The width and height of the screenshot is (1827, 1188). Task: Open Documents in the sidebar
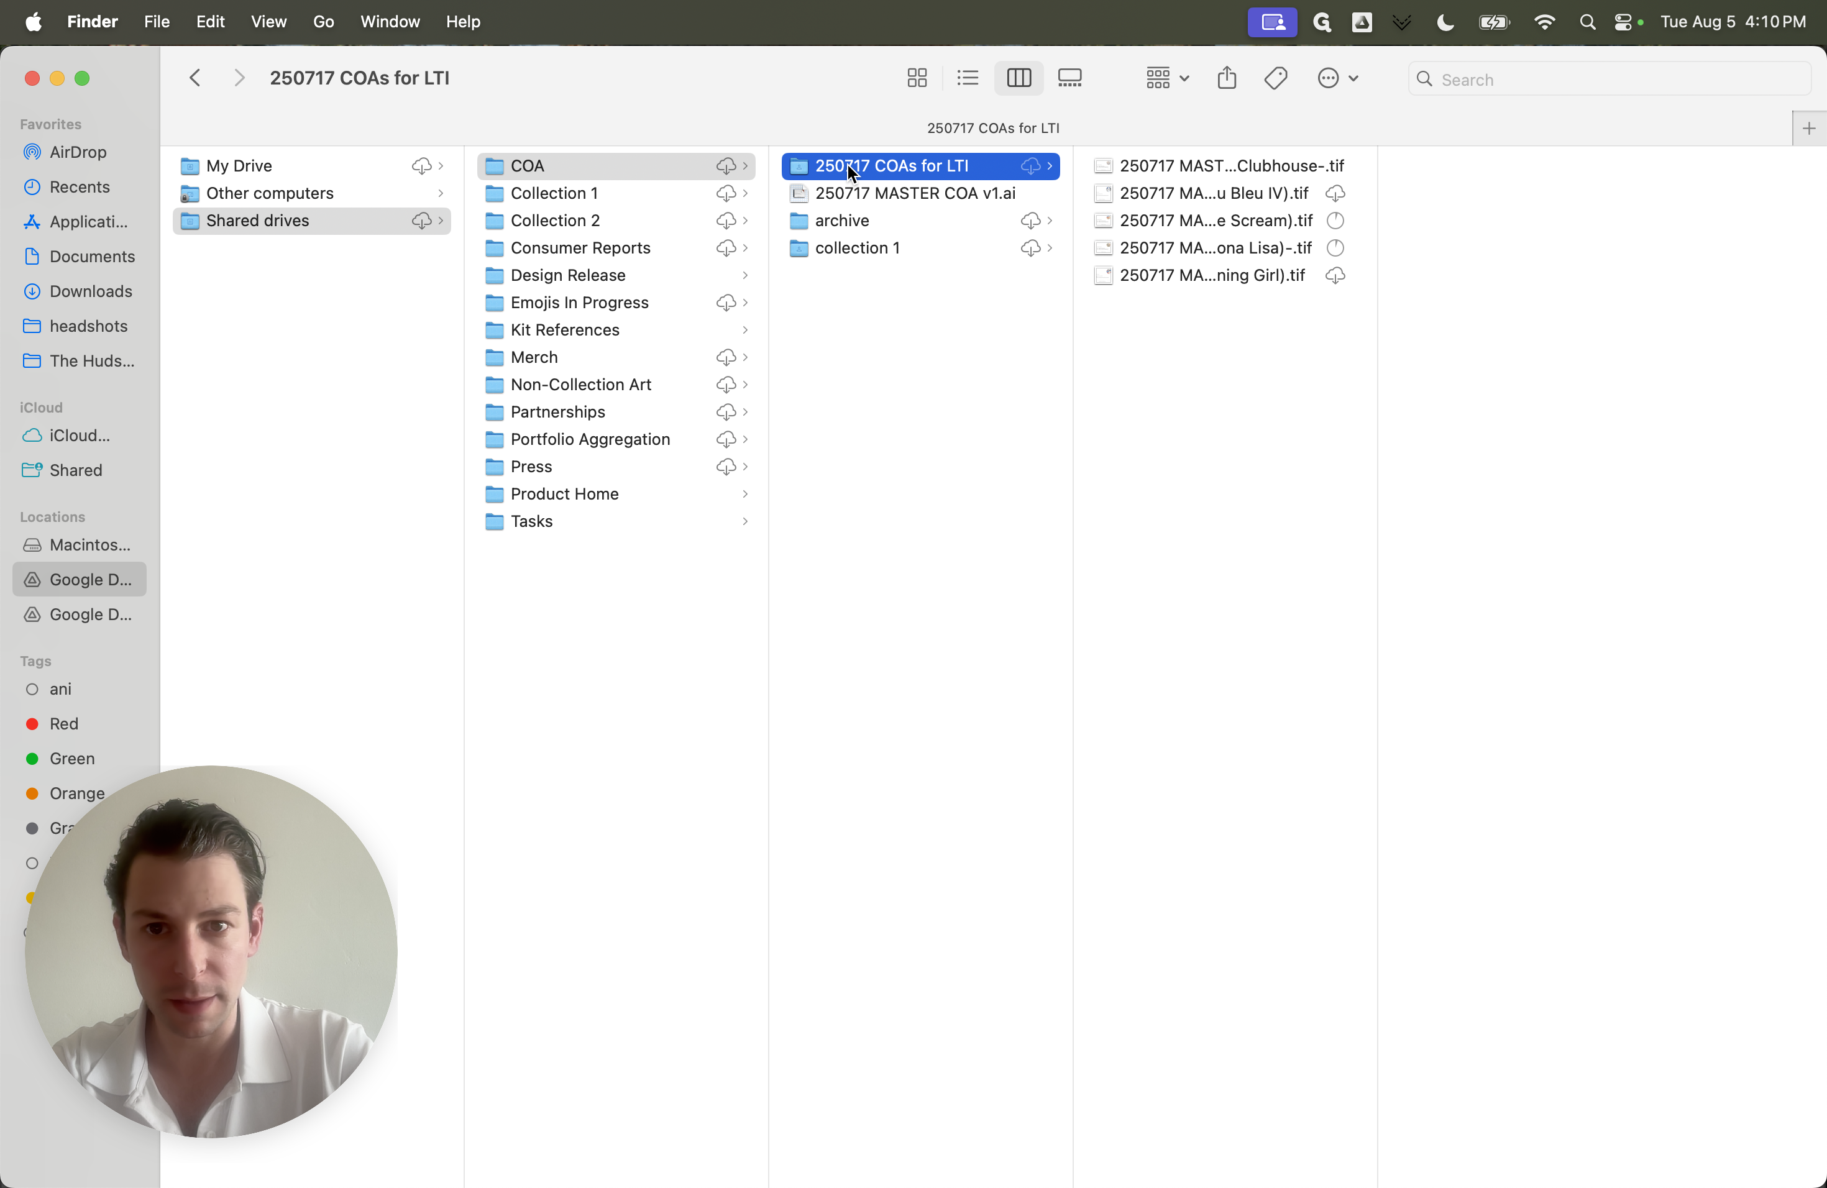pos(79,257)
